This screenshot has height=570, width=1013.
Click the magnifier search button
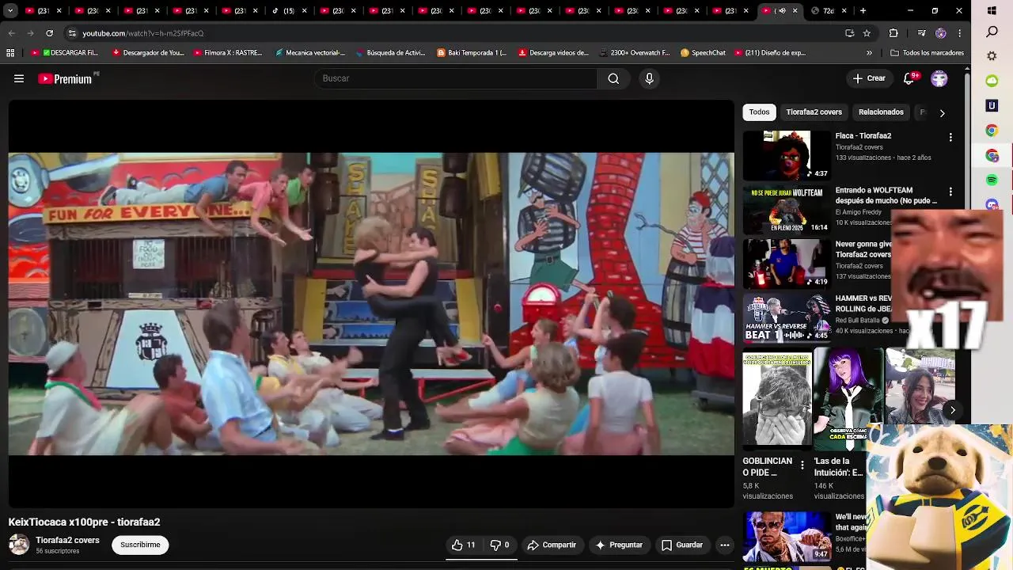point(613,78)
